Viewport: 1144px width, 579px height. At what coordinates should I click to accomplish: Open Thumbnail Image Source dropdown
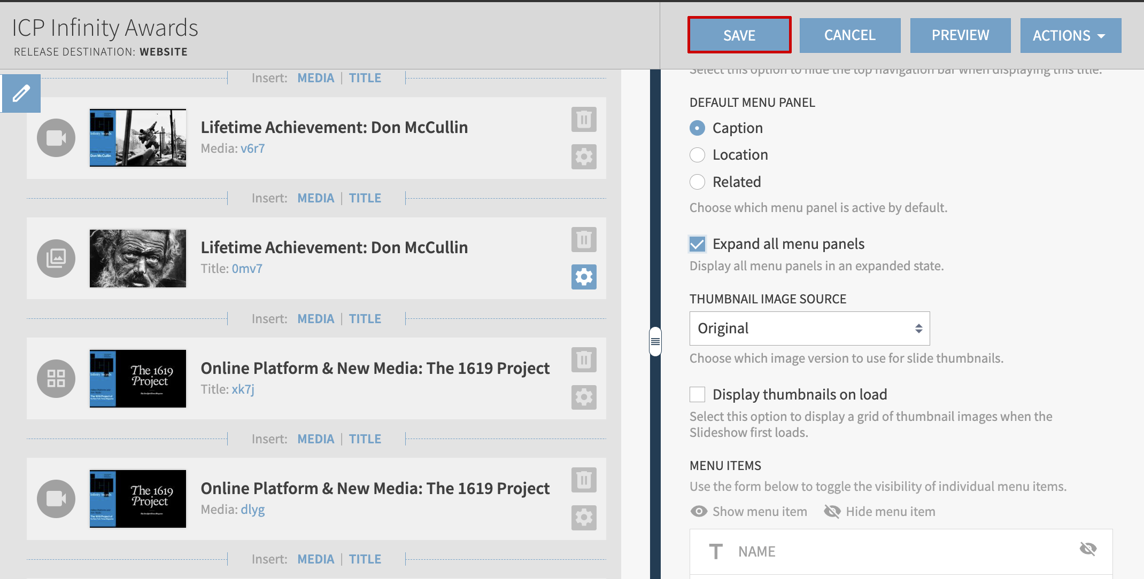click(x=809, y=328)
